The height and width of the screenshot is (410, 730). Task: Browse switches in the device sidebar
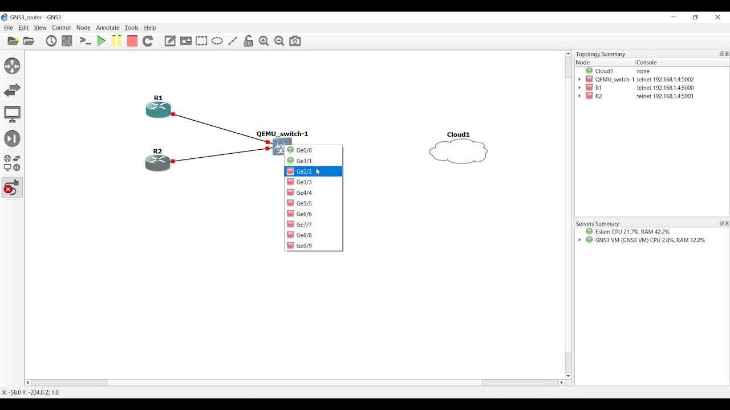point(12,91)
